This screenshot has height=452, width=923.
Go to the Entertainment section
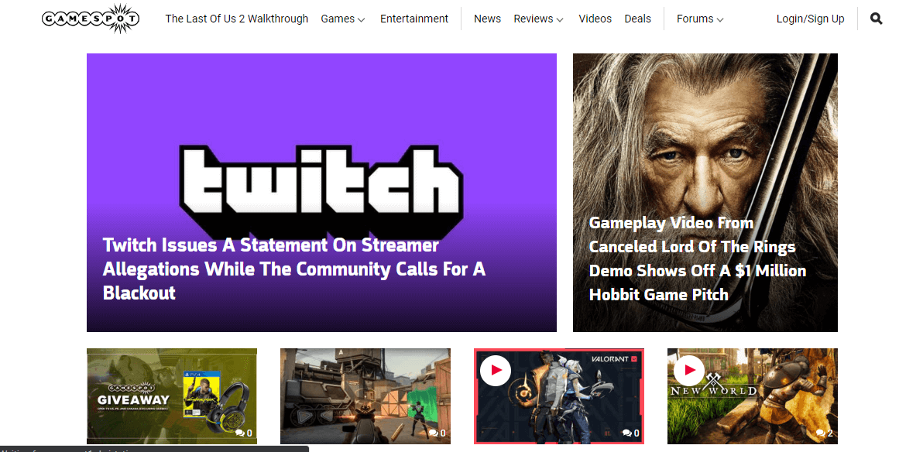414,19
